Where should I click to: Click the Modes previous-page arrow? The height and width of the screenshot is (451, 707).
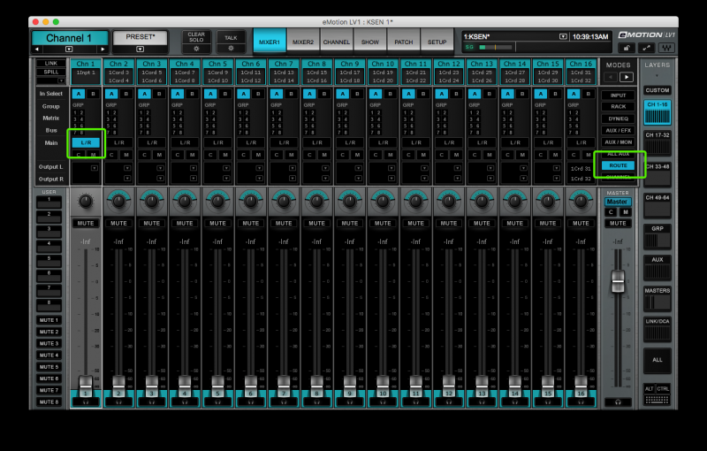tap(611, 77)
